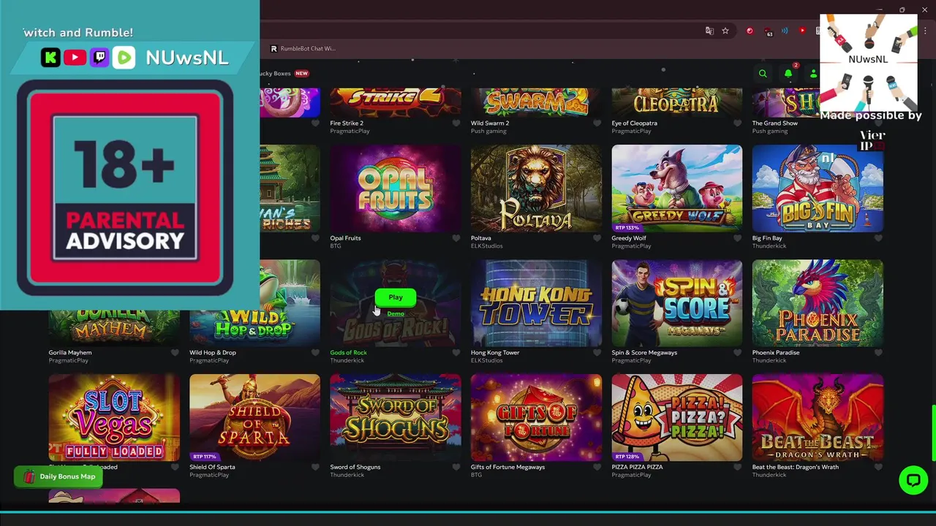936x526 pixels.
Task: Favorite Big Fin Bay with heart icon
Action: (x=878, y=238)
